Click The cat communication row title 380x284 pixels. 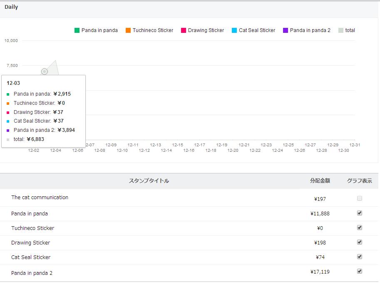point(40,198)
